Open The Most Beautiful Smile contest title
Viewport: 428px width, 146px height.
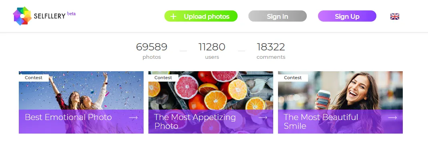click(321, 122)
